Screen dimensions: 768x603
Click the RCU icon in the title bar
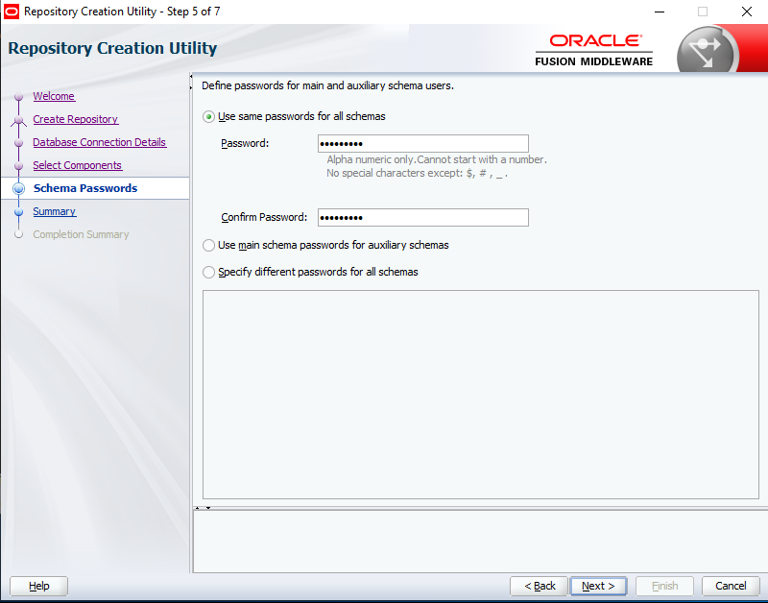point(10,11)
